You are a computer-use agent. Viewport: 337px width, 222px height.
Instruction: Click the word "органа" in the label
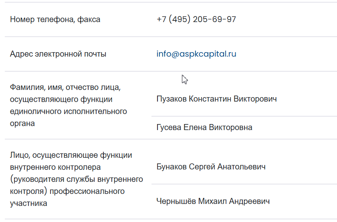pyautogui.click(x=22, y=123)
